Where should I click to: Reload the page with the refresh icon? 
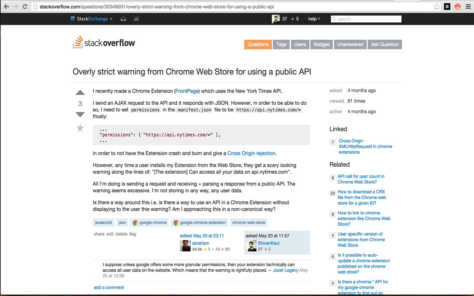pyautogui.click(x=25, y=6)
